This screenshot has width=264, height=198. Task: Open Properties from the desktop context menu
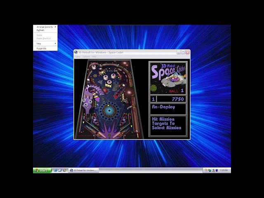click(x=45, y=49)
